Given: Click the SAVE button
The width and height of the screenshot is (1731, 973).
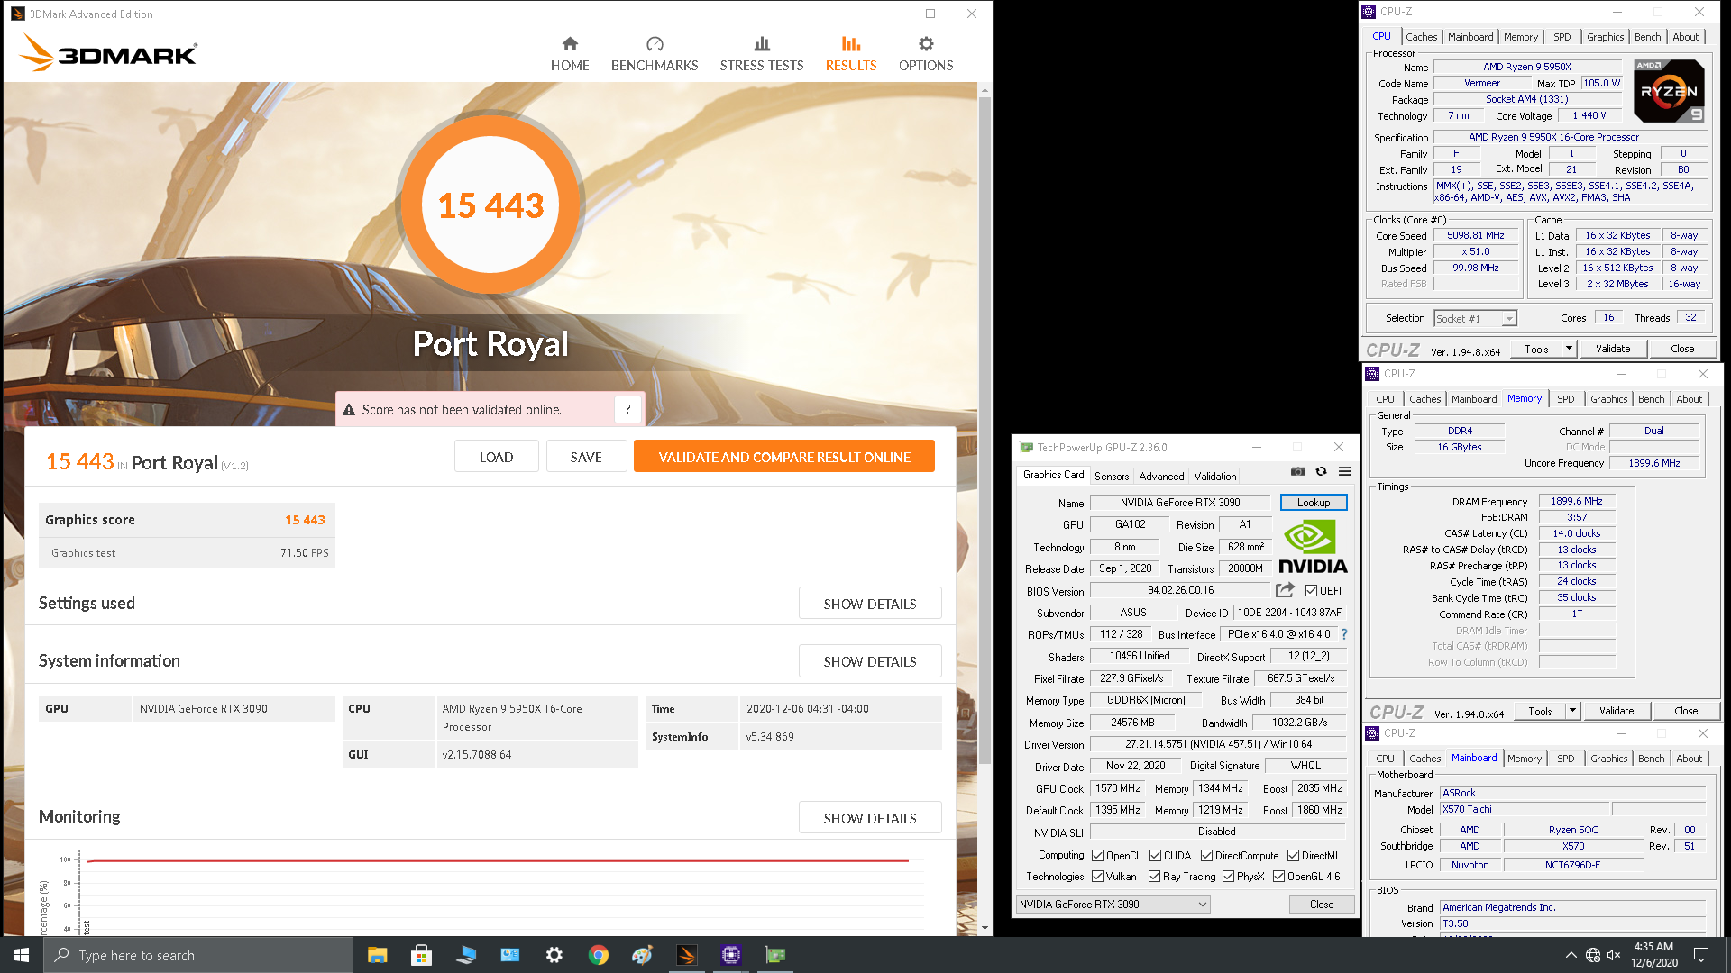Looking at the screenshot, I should point(586,457).
